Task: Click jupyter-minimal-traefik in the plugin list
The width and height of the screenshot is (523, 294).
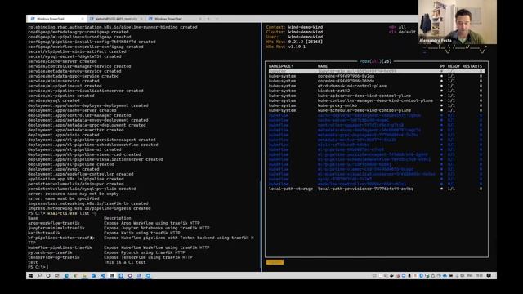Action: [x=56, y=228]
